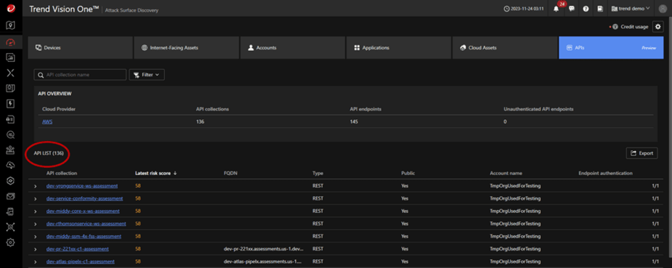Open the gear administration sidebar icon
This screenshot has width=672, height=268.
(x=11, y=243)
